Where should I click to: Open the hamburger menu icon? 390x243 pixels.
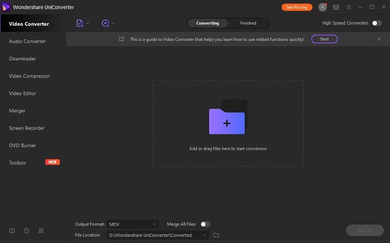point(349,7)
